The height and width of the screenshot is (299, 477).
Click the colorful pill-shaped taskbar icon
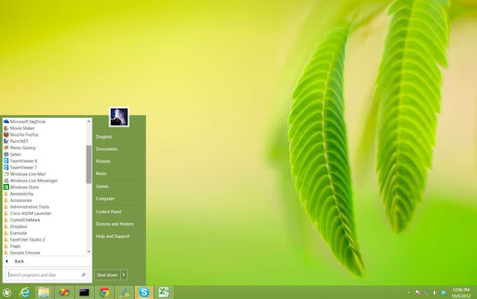[x=64, y=292]
